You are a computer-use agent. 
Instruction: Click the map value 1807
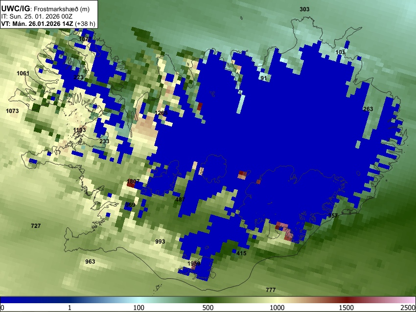[x=133, y=181]
